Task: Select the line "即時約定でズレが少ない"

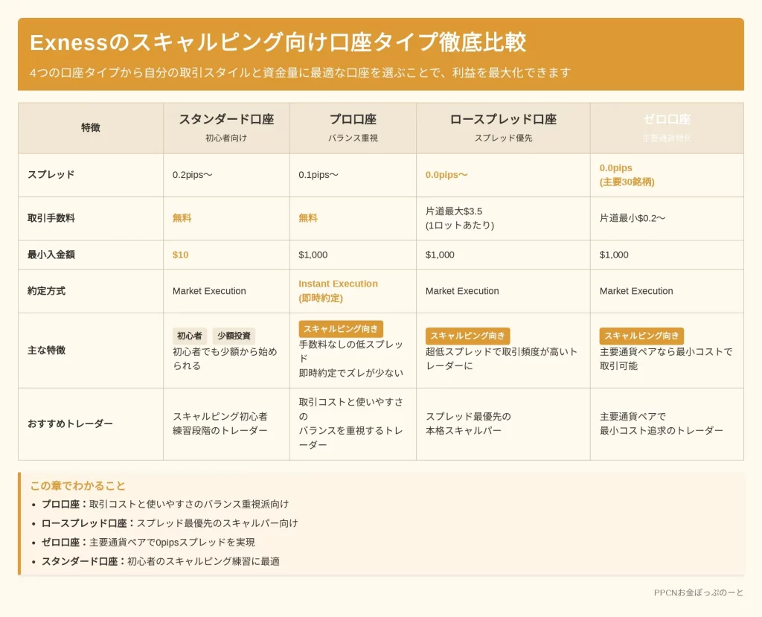Action: [351, 374]
